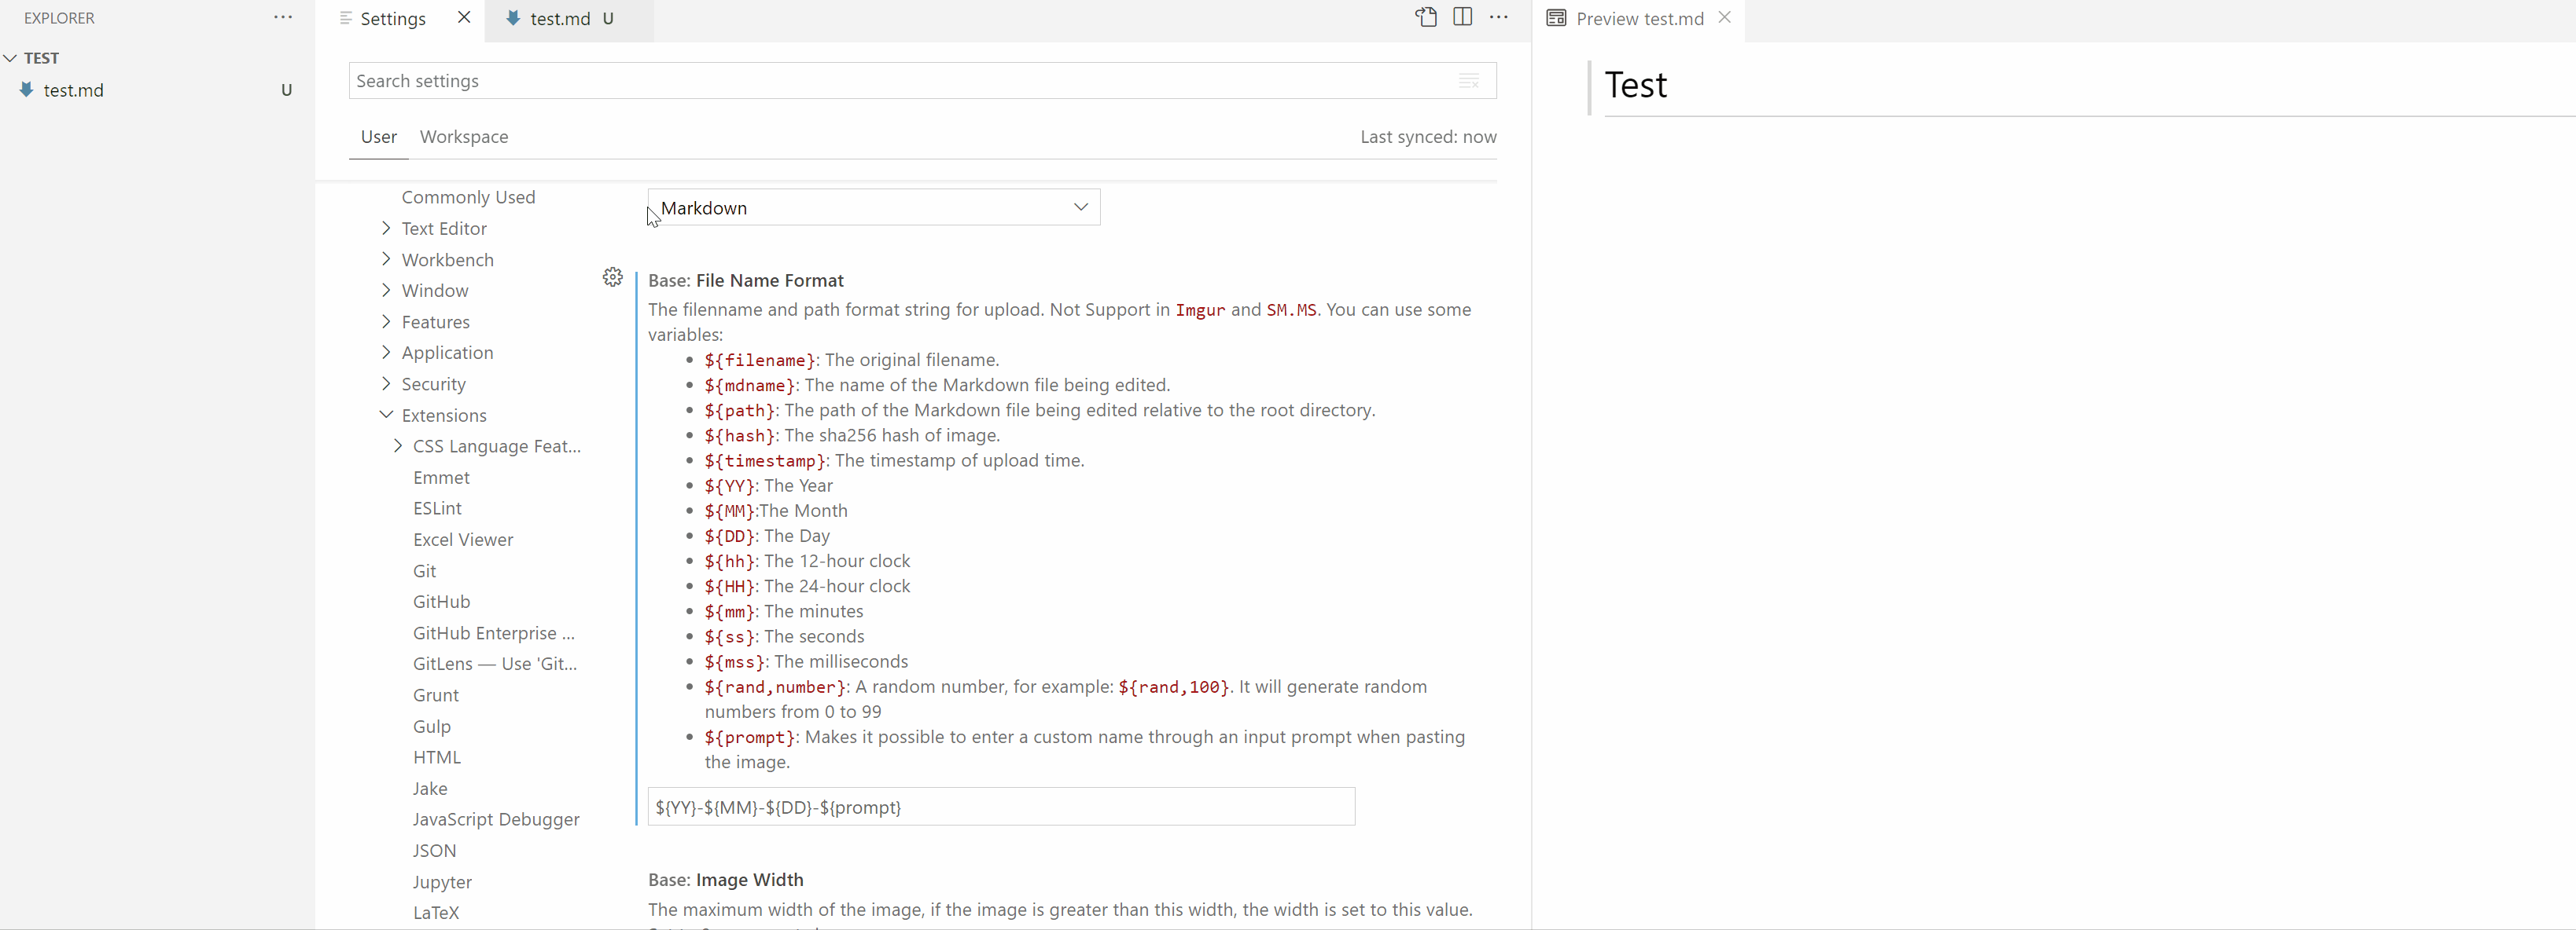Clear the settings search input
The image size is (2576, 930).
1468,81
